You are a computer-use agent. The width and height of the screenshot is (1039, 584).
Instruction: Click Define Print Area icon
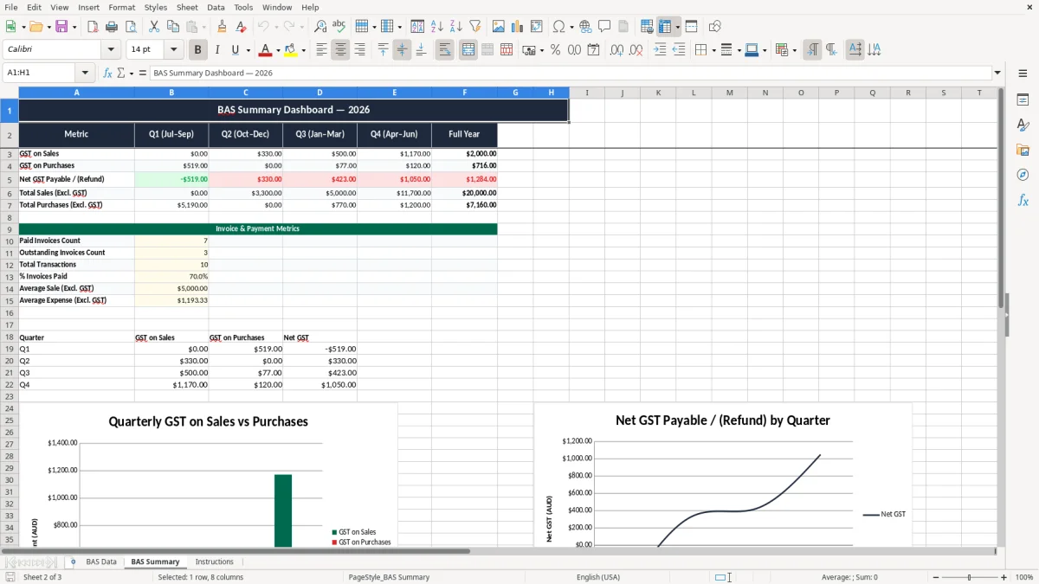(x=647, y=27)
